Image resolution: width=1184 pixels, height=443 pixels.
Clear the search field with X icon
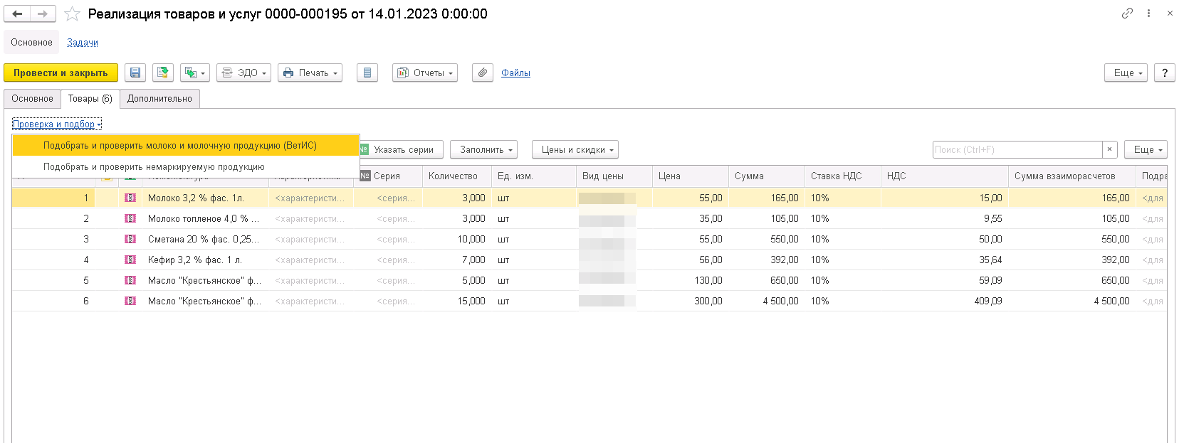point(1109,149)
